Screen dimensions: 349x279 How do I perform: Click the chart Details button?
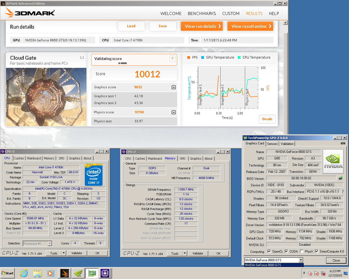(267, 119)
